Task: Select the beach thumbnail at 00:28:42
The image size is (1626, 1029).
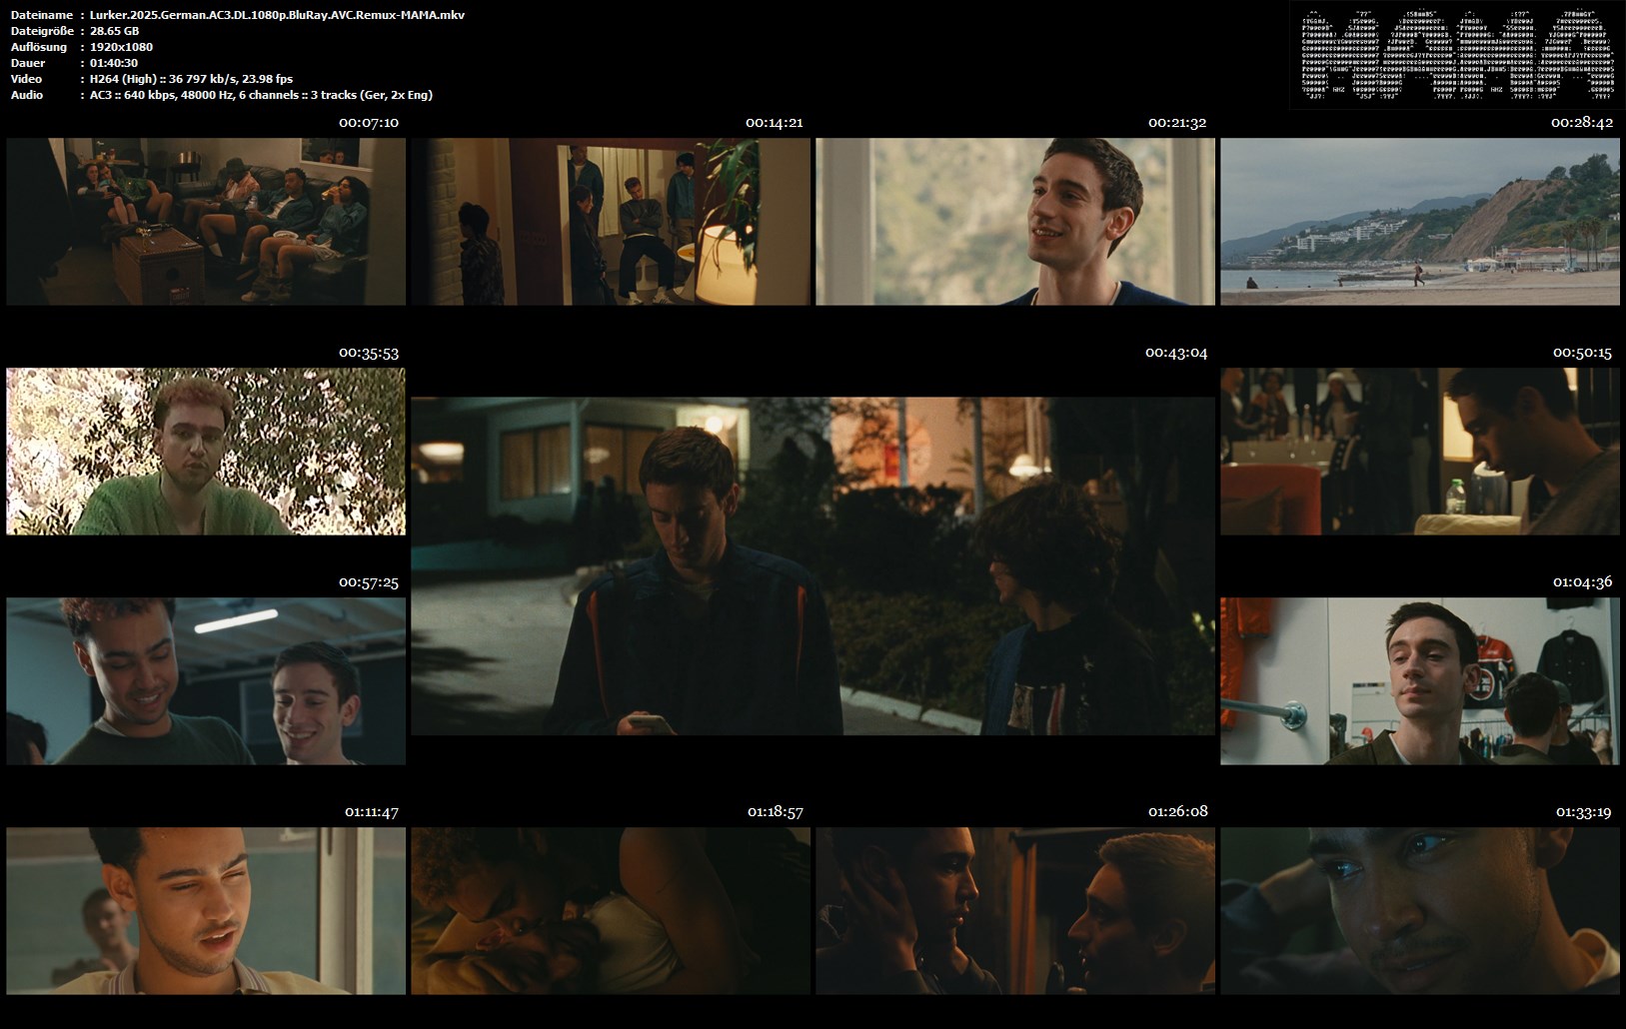Action: point(1420,222)
